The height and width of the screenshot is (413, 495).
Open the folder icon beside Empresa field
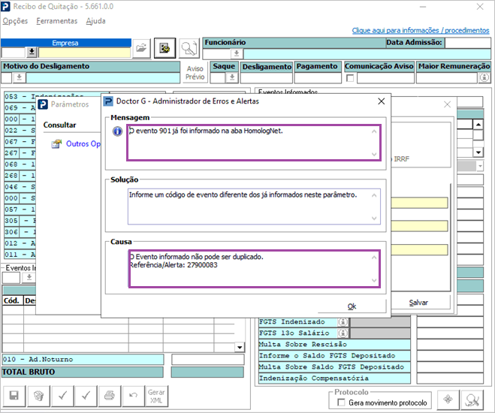141,49
